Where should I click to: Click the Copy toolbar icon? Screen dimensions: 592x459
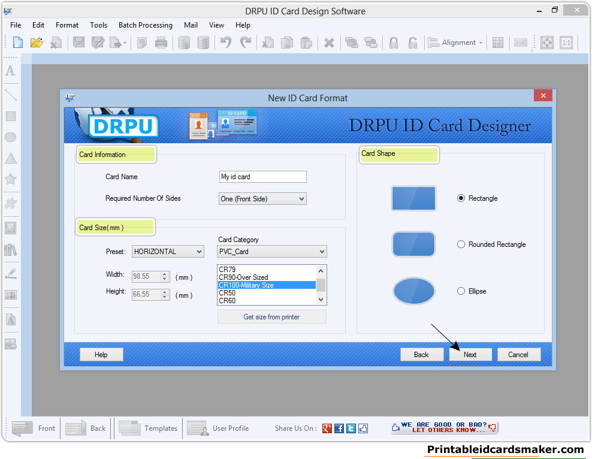click(x=287, y=43)
